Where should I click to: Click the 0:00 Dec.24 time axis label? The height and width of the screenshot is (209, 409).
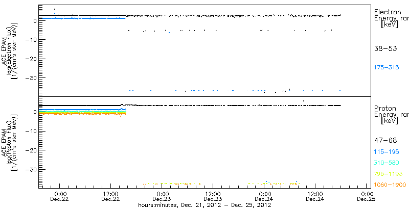264,196
